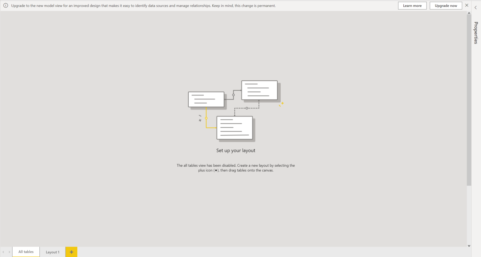Screen dimensions: 481x257
Task: Click the vertical scrollbar up arrow
Action: pyautogui.click(x=469, y=13)
